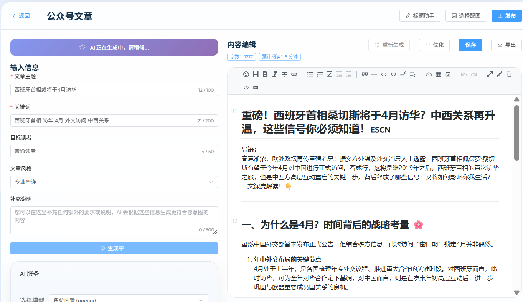Open the 标题助手 title assistant

(x=420, y=16)
